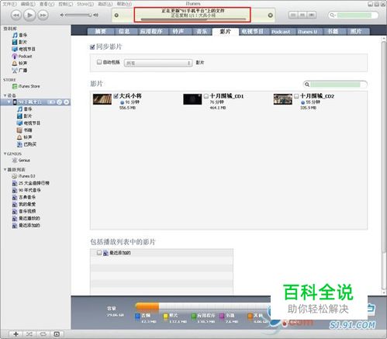Check the 十月围城_CD2 movie checkbox

point(296,96)
